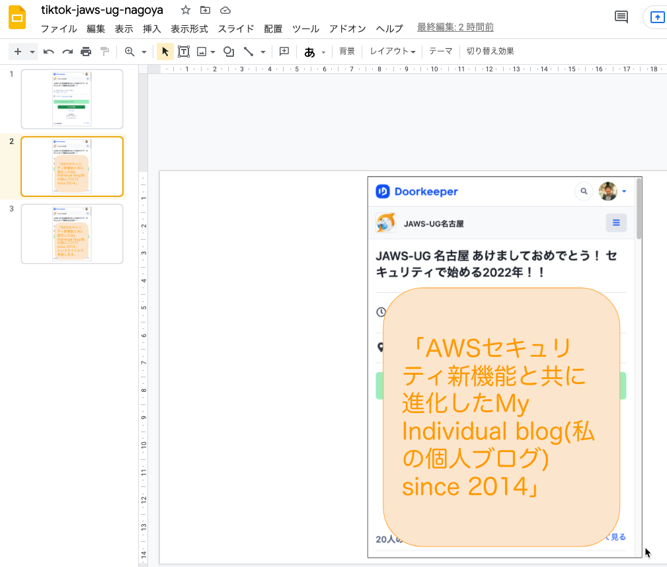Open the 表示 menu
Image resolution: width=667 pixels, height=567 pixels.
point(124,28)
